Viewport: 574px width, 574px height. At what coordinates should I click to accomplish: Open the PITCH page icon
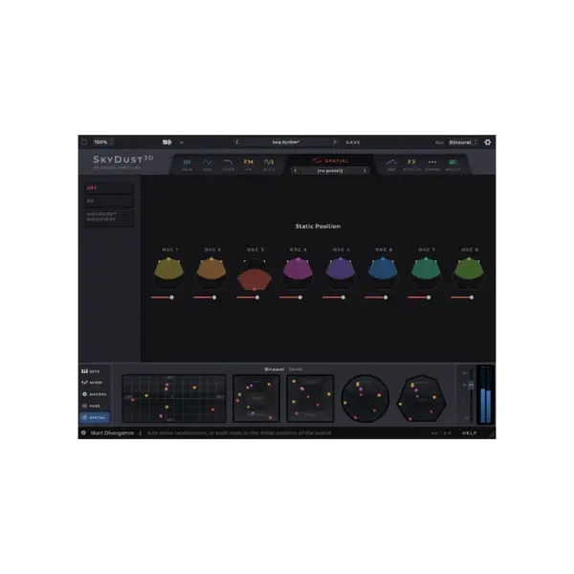(x=269, y=165)
